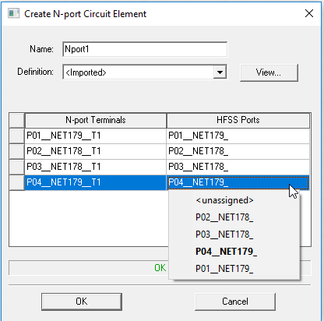Select the P03__NET178__T1 terminal cell
324x321 pixels.
96,167
